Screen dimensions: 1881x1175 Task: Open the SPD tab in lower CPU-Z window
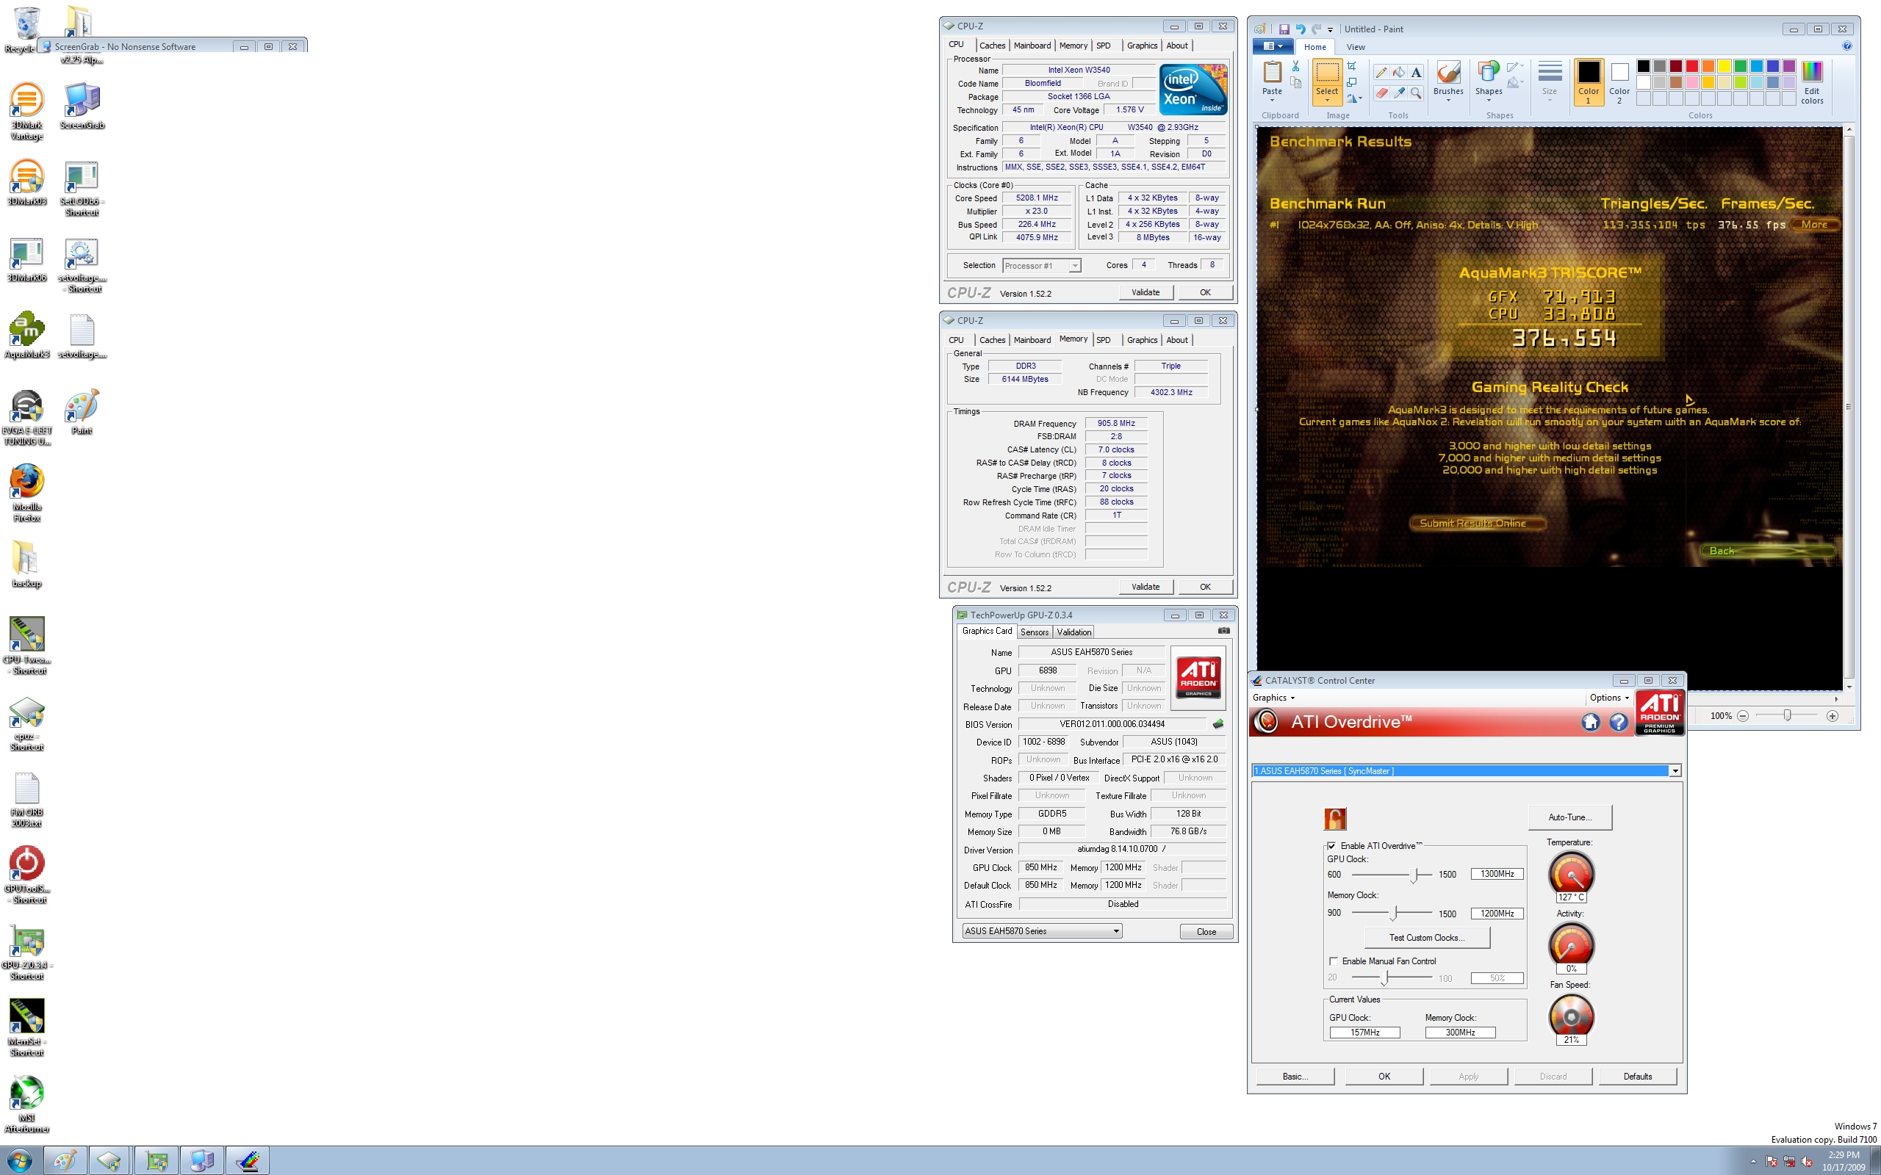pos(1103,339)
